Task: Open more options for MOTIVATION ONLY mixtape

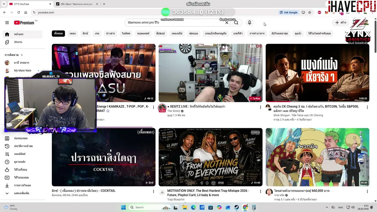Action: pos(260,191)
